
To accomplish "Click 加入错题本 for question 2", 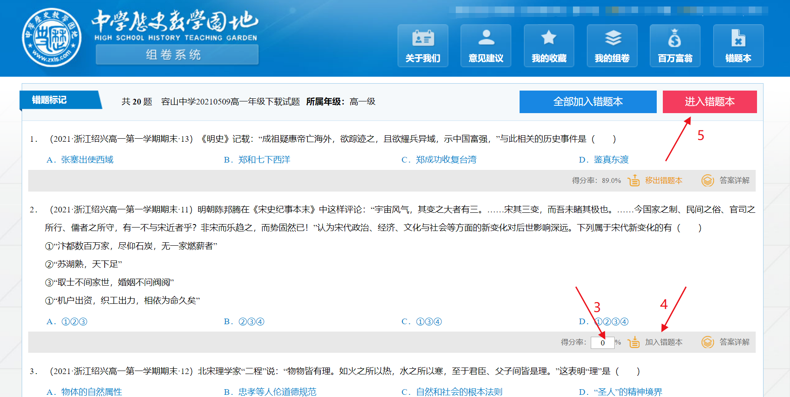I will click(x=663, y=342).
